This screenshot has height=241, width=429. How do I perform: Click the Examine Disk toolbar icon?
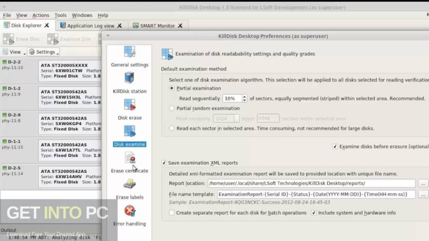tap(53, 39)
